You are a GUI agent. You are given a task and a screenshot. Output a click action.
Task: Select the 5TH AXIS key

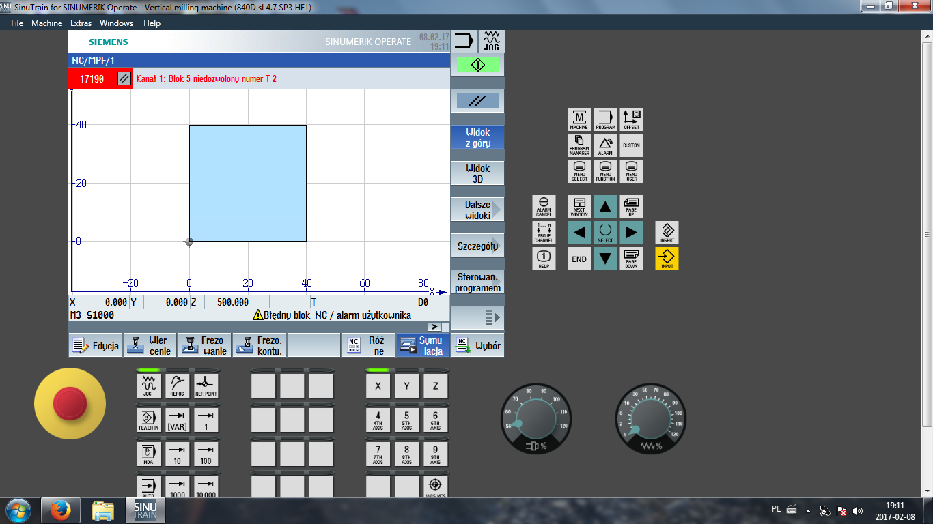[406, 420]
